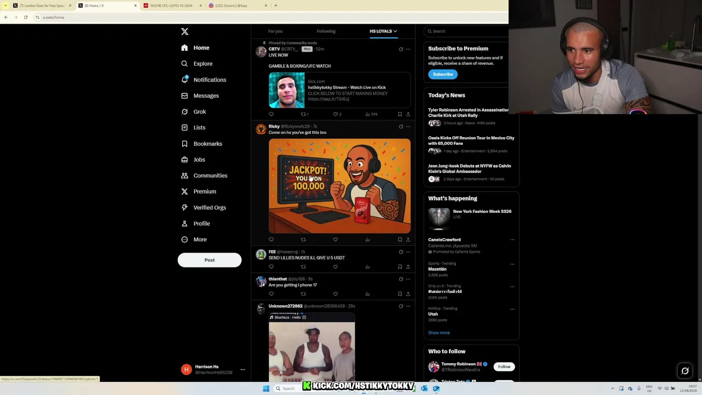Open Windows Start menu
This screenshot has height=395, width=702.
point(266,388)
